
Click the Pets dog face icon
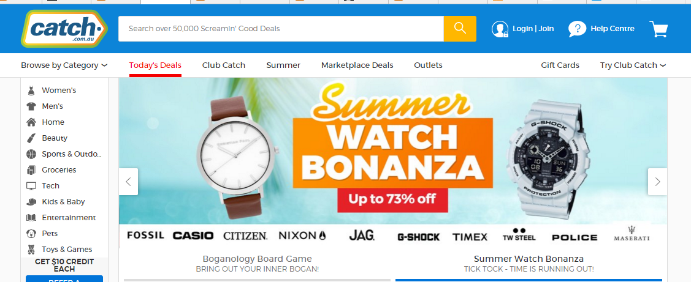coord(31,234)
